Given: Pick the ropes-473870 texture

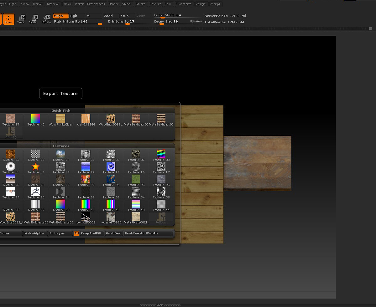Looking at the screenshot, I should click(x=111, y=218).
